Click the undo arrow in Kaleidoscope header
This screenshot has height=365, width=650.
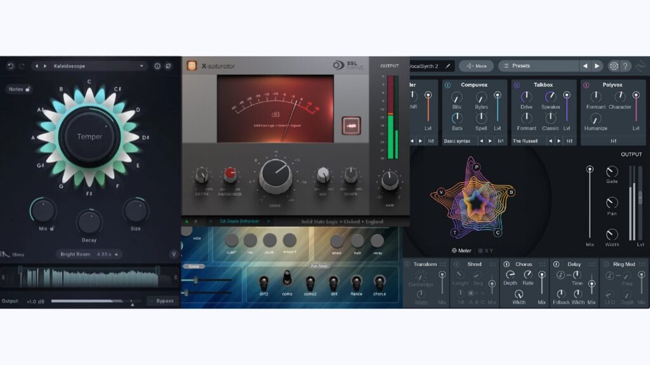[11, 66]
